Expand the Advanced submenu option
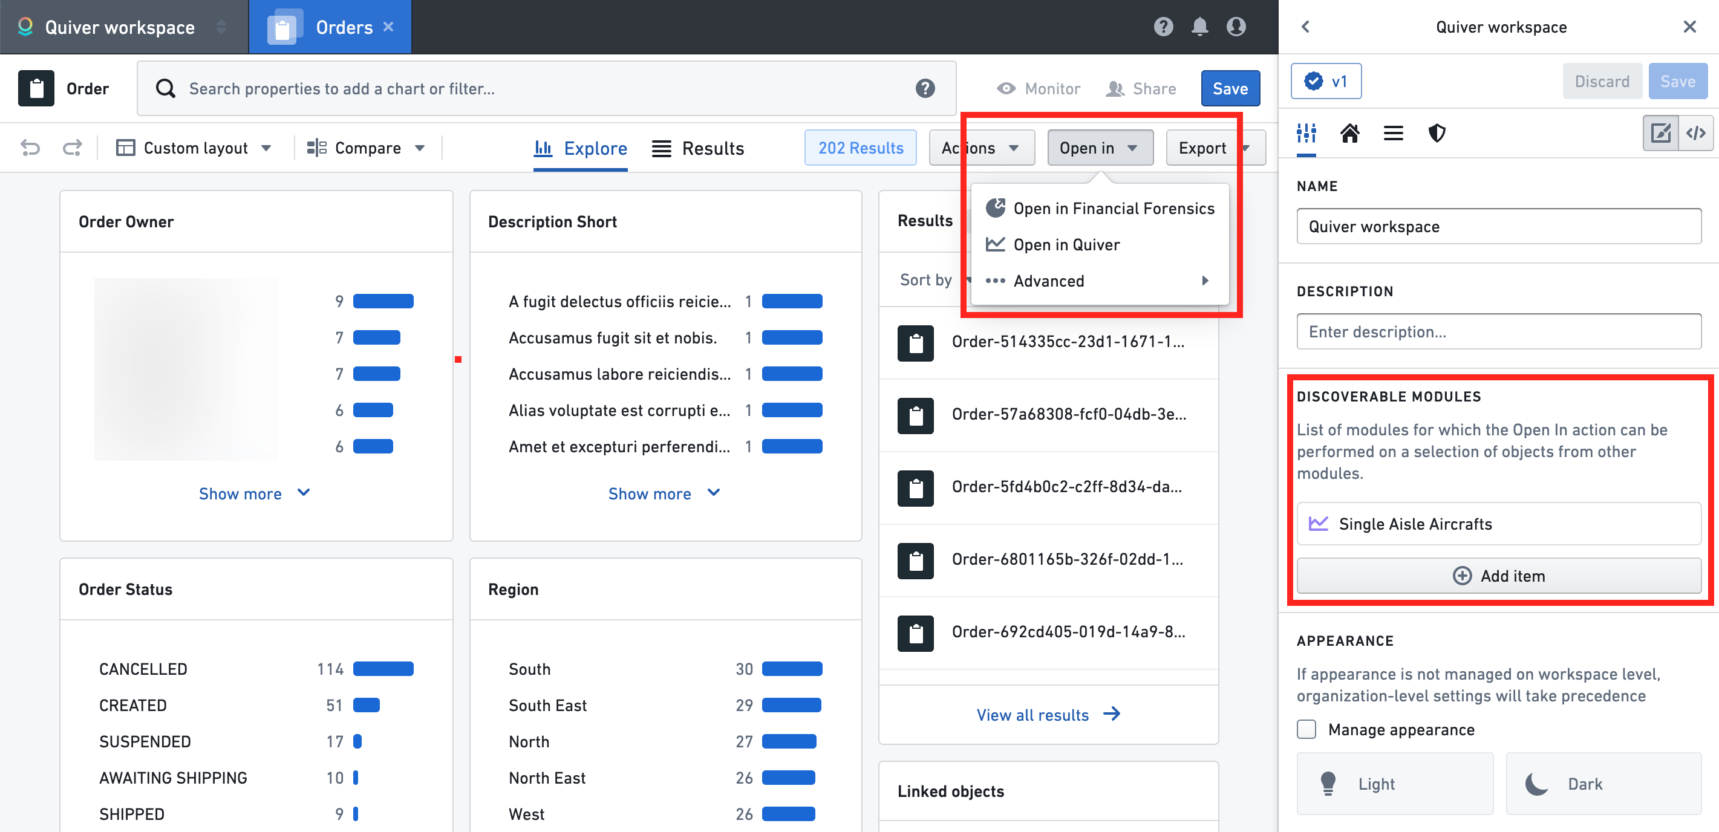This screenshot has width=1719, height=832. tap(1096, 281)
